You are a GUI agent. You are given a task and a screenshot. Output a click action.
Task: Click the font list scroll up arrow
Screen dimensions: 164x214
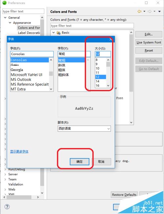pos(51,60)
